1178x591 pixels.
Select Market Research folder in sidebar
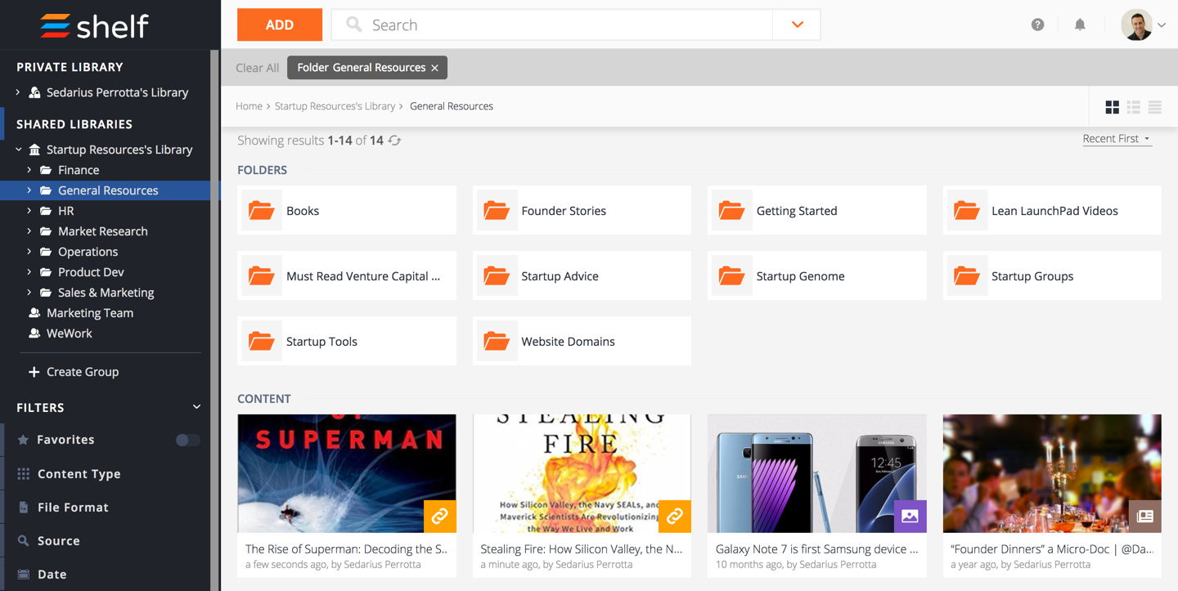105,231
